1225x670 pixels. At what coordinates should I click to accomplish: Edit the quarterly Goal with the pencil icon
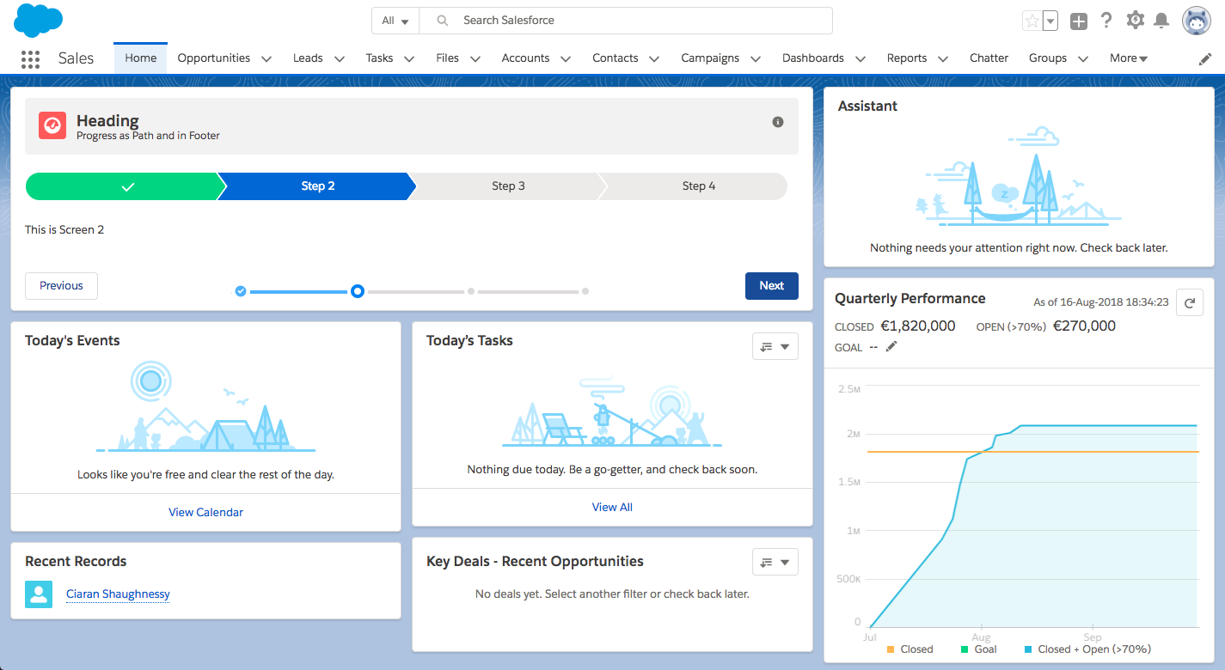coord(891,346)
